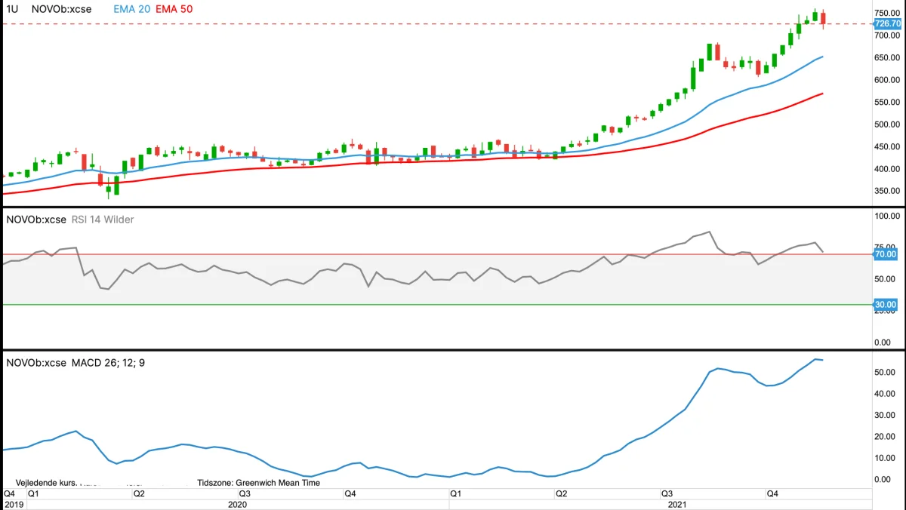Select the Q4 marker above the 2019 label
The image size is (906, 510).
pyautogui.click(x=10, y=494)
